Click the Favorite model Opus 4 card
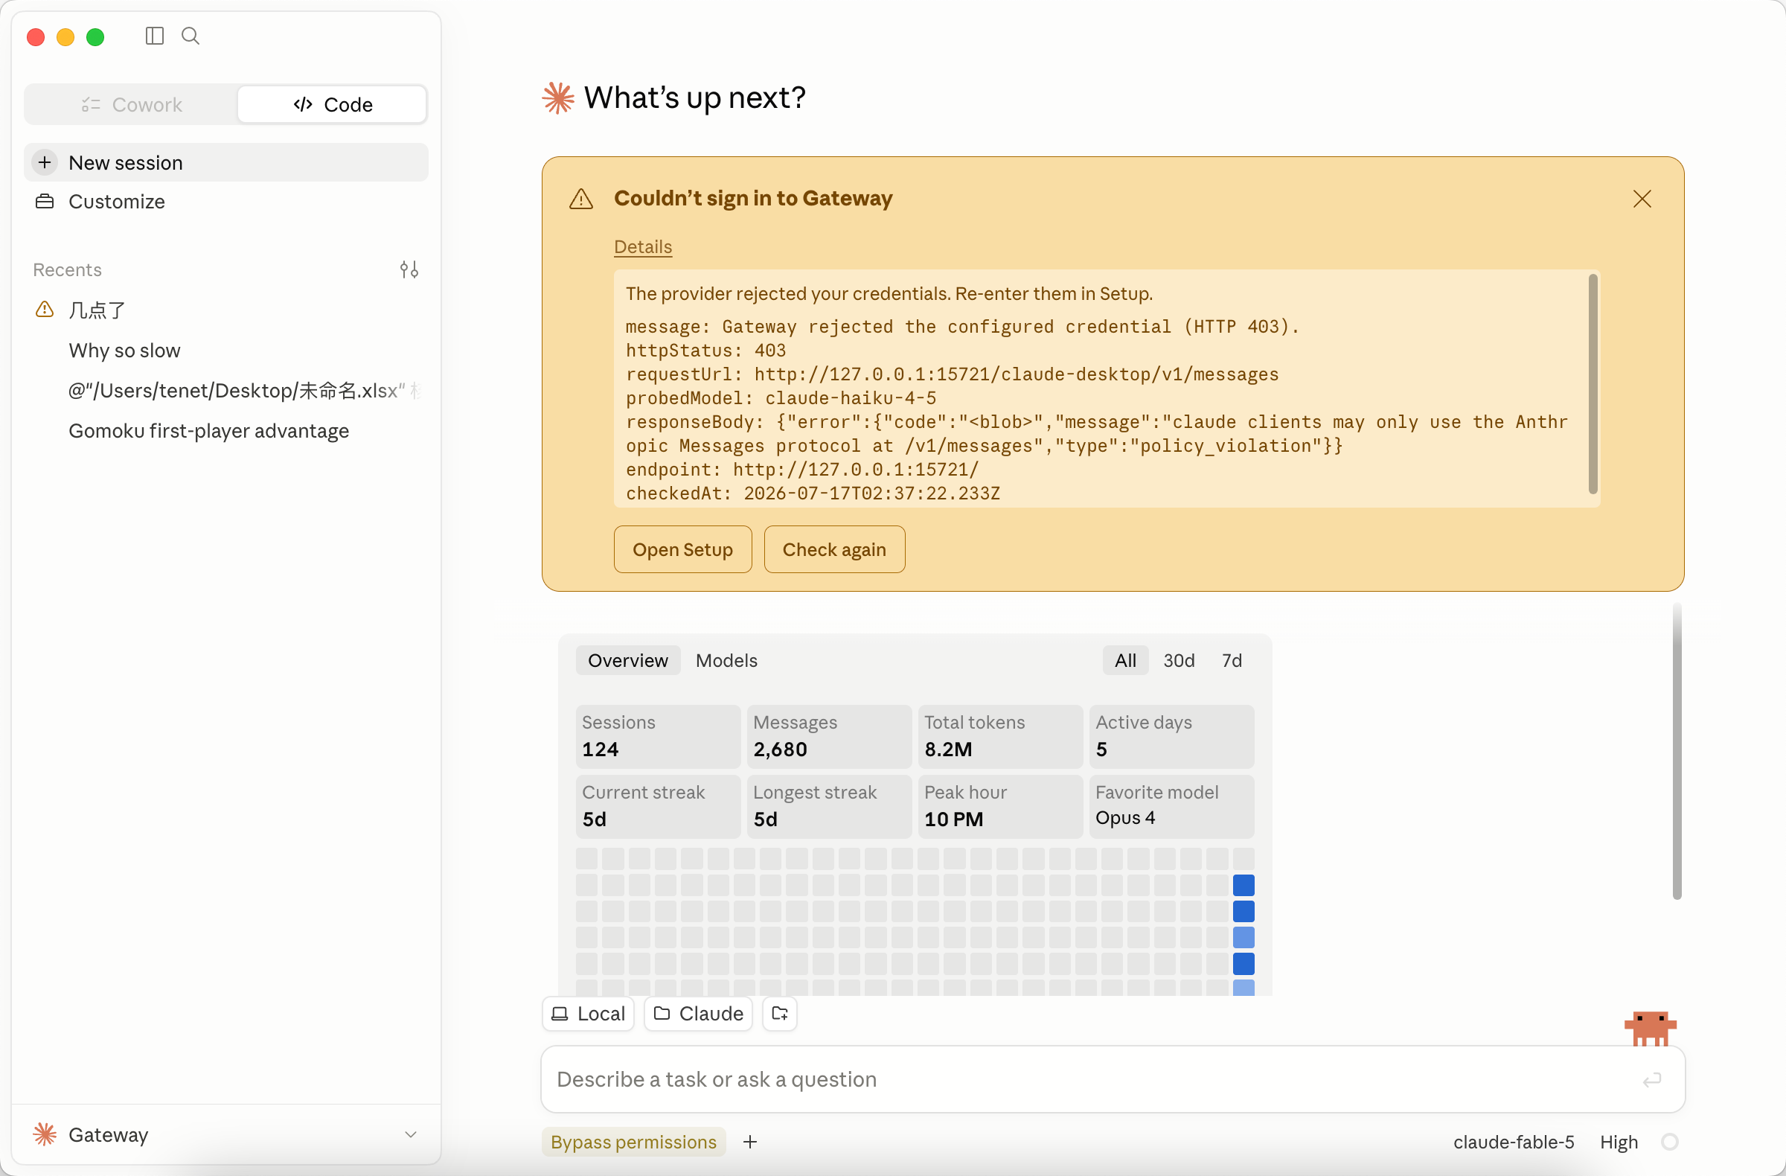 [1171, 807]
